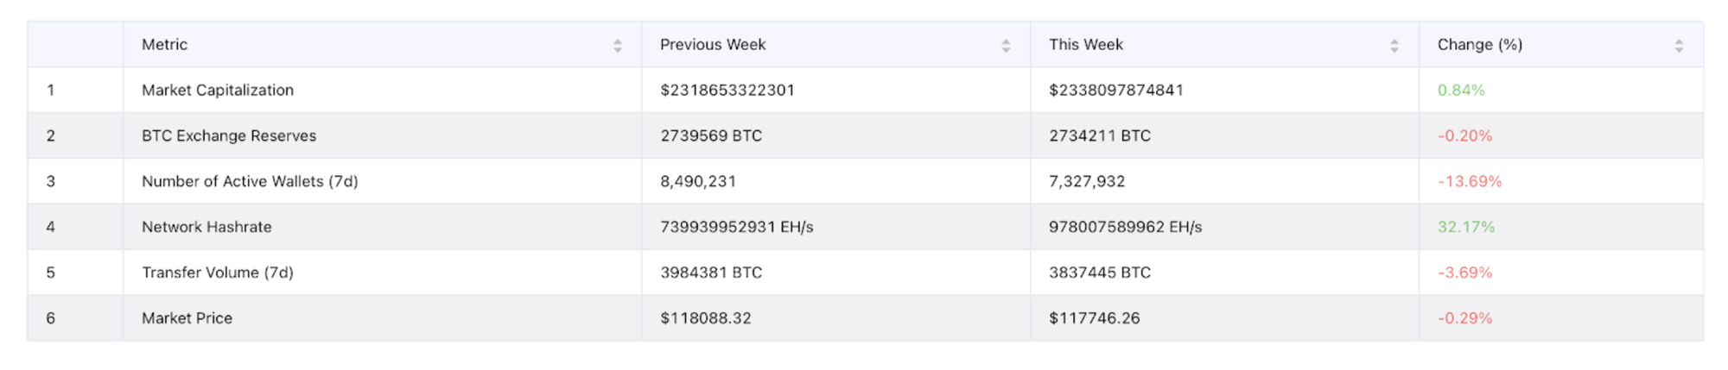Viewport: 1728px width, 370px height.
Task: Select the $117746.26 this week price cell
Action: click(1094, 319)
